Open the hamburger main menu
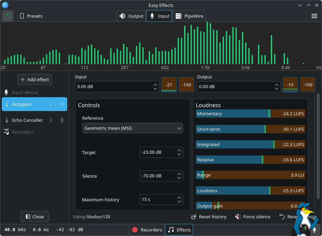322x236 pixels. click(x=314, y=16)
